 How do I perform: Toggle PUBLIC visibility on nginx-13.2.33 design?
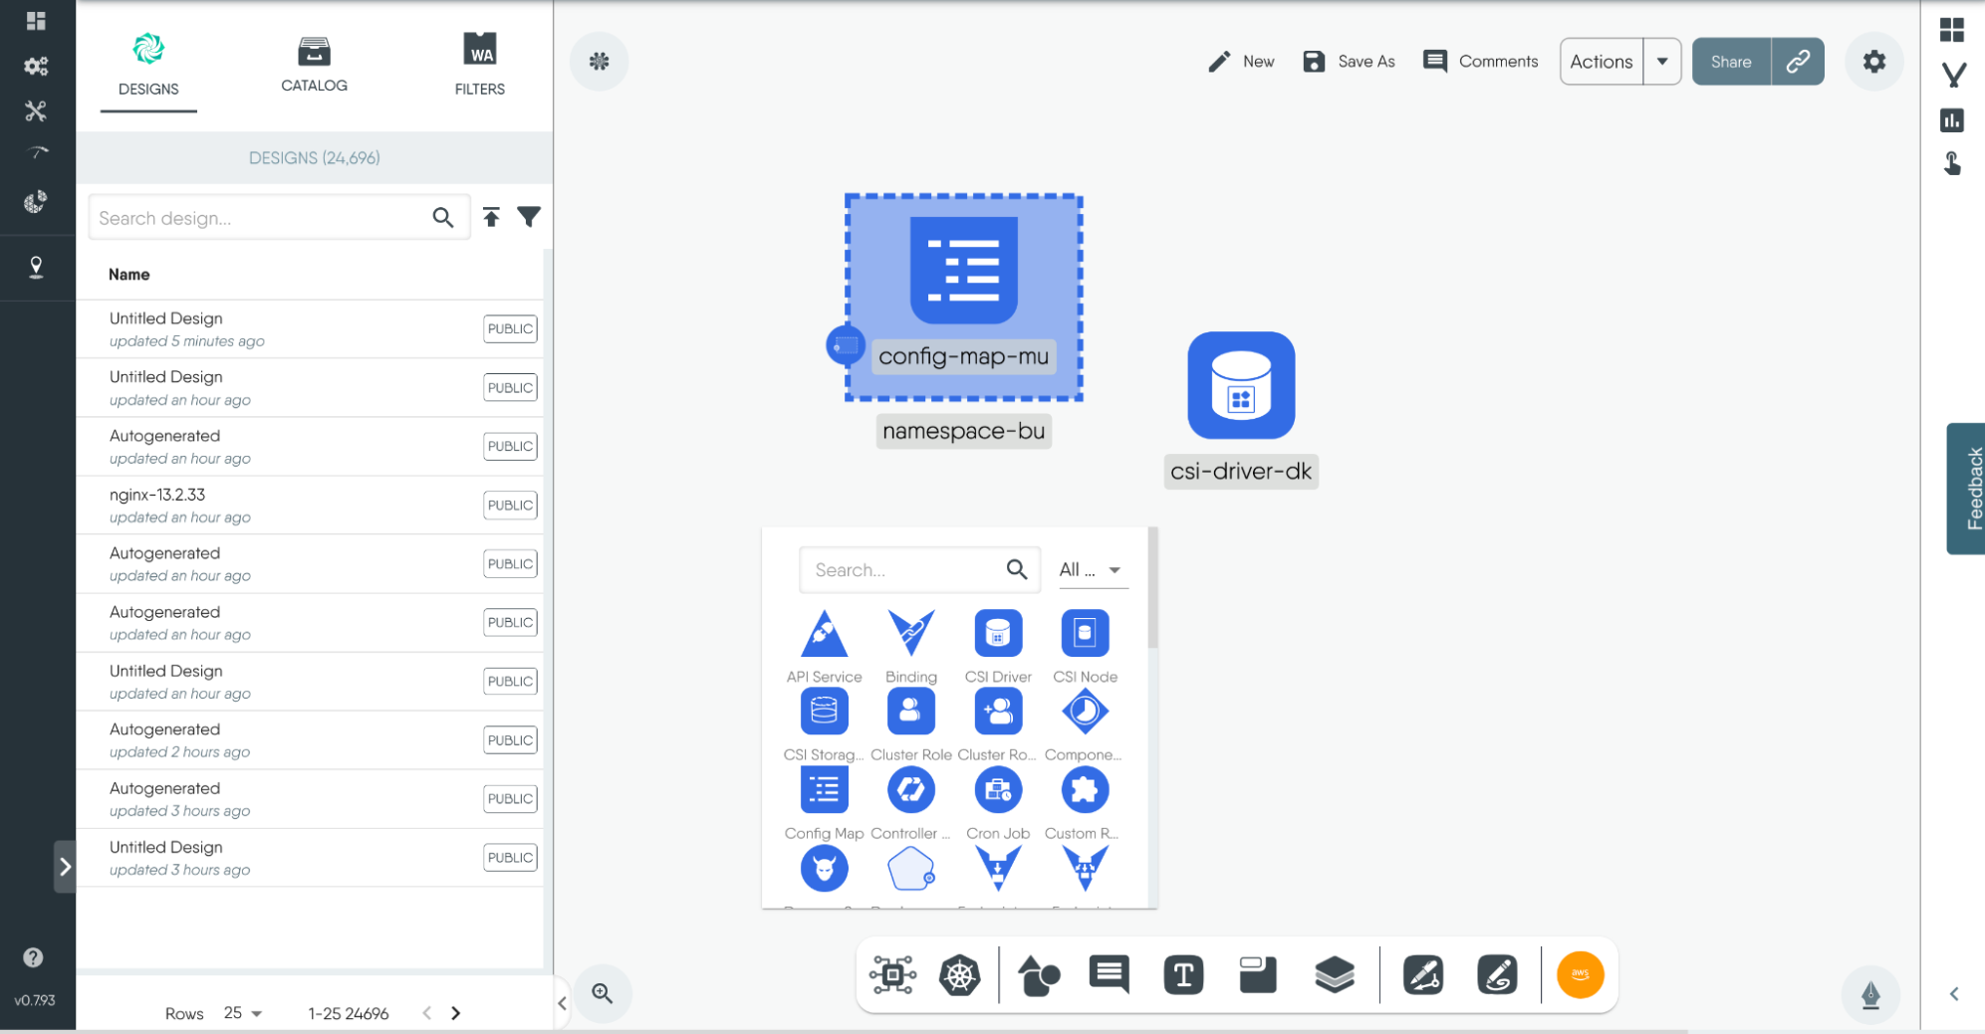[510, 506]
